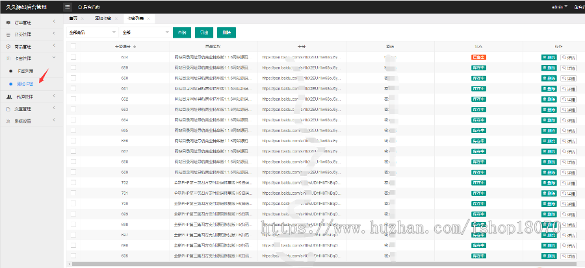Click the 商品管理 icon in sidebar

tap(8, 46)
